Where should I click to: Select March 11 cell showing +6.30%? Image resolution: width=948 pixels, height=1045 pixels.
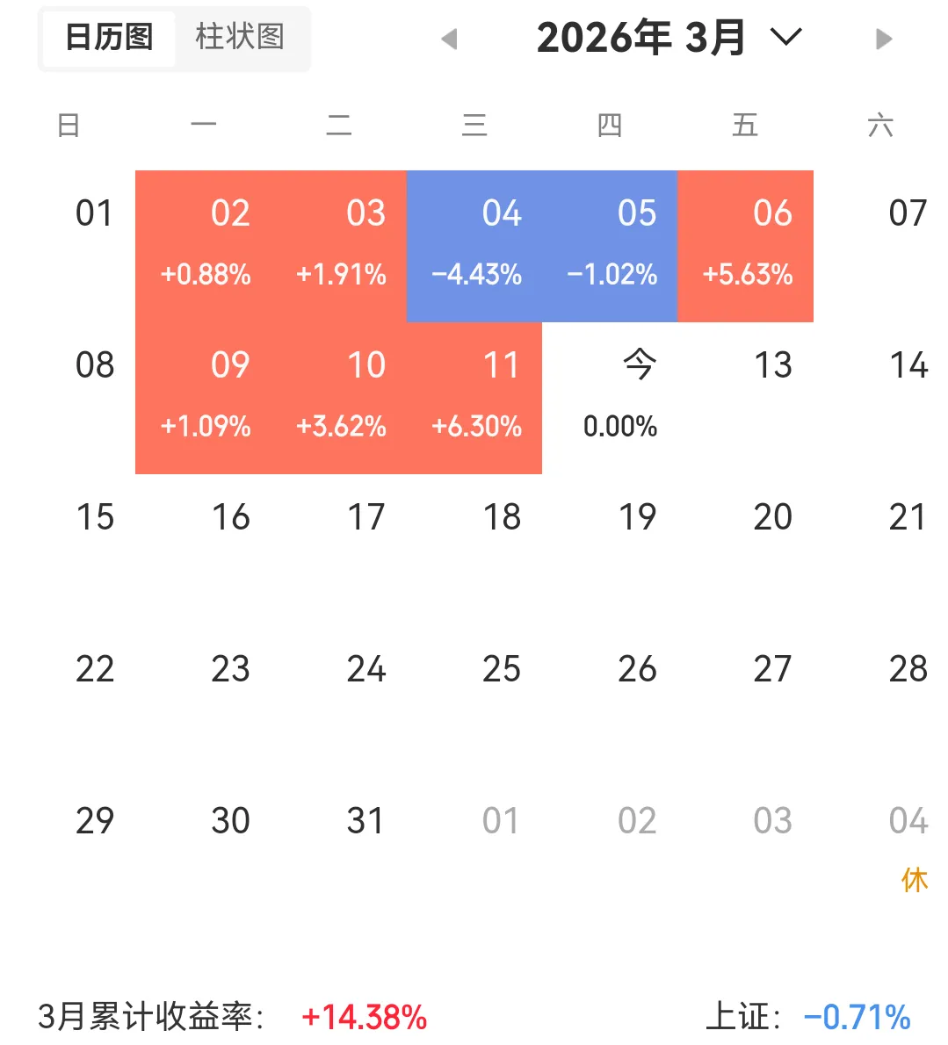coord(474,398)
